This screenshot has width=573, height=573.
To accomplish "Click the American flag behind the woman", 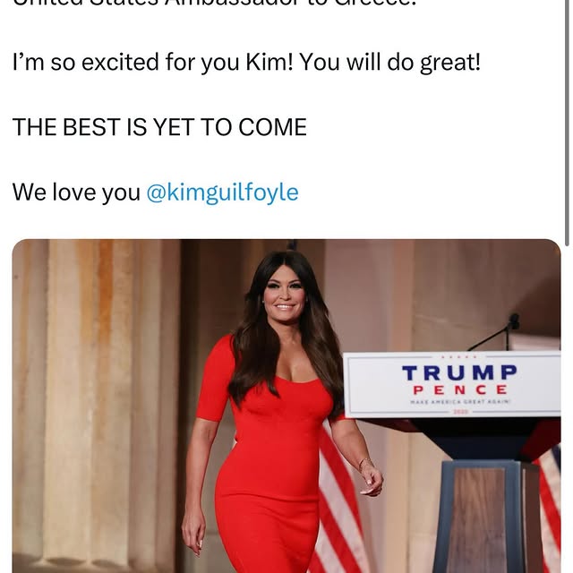I will (340, 500).
